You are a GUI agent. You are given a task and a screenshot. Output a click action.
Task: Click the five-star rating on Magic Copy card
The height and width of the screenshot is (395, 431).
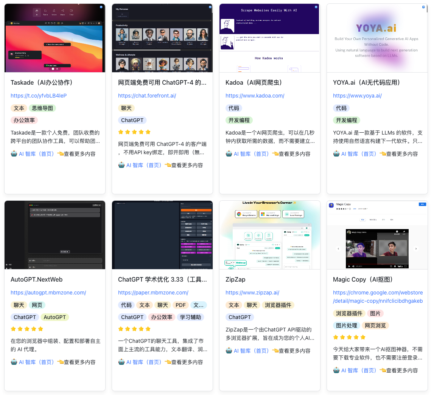pos(349,337)
